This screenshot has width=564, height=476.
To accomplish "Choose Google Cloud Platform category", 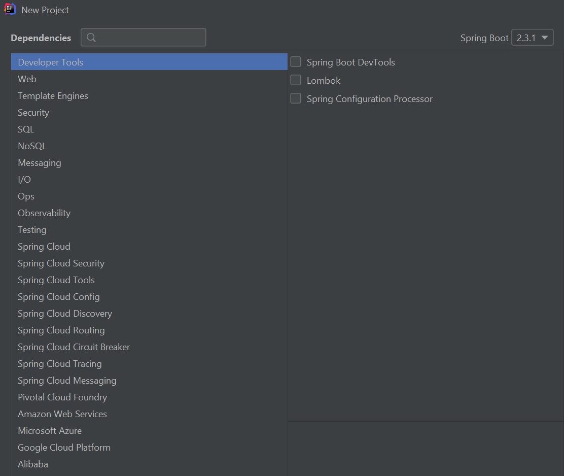I will coord(149,447).
